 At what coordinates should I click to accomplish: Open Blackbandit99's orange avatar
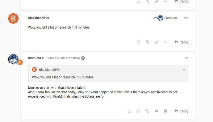point(13,19)
